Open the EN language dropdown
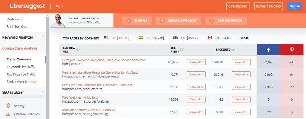Image resolution: width=306 pixels, height=119 pixels. coord(60,6)
